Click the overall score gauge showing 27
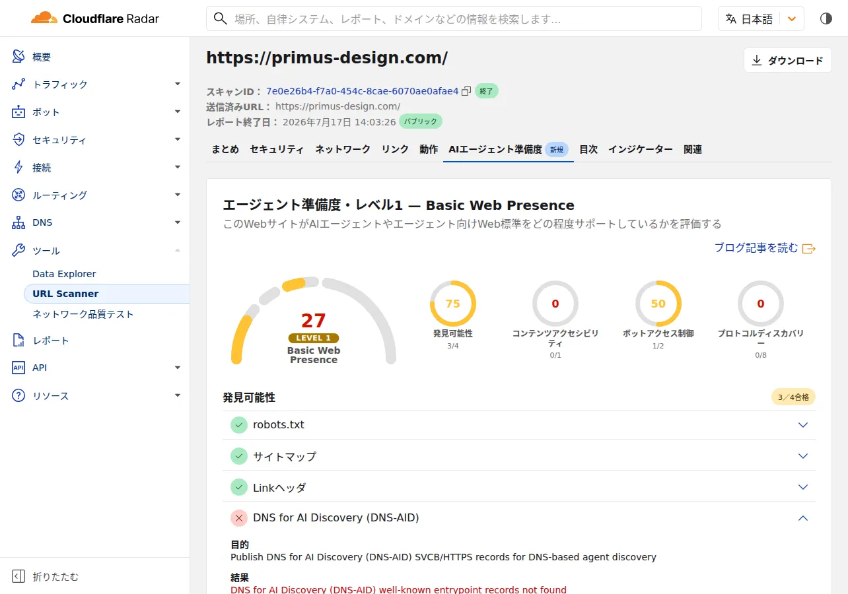The height and width of the screenshot is (594, 848). tap(314, 321)
